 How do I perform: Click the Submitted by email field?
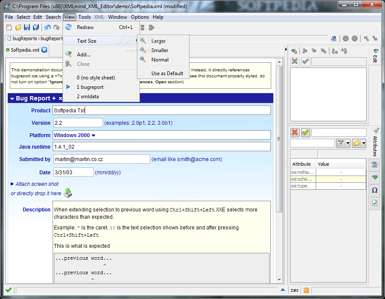102,159
